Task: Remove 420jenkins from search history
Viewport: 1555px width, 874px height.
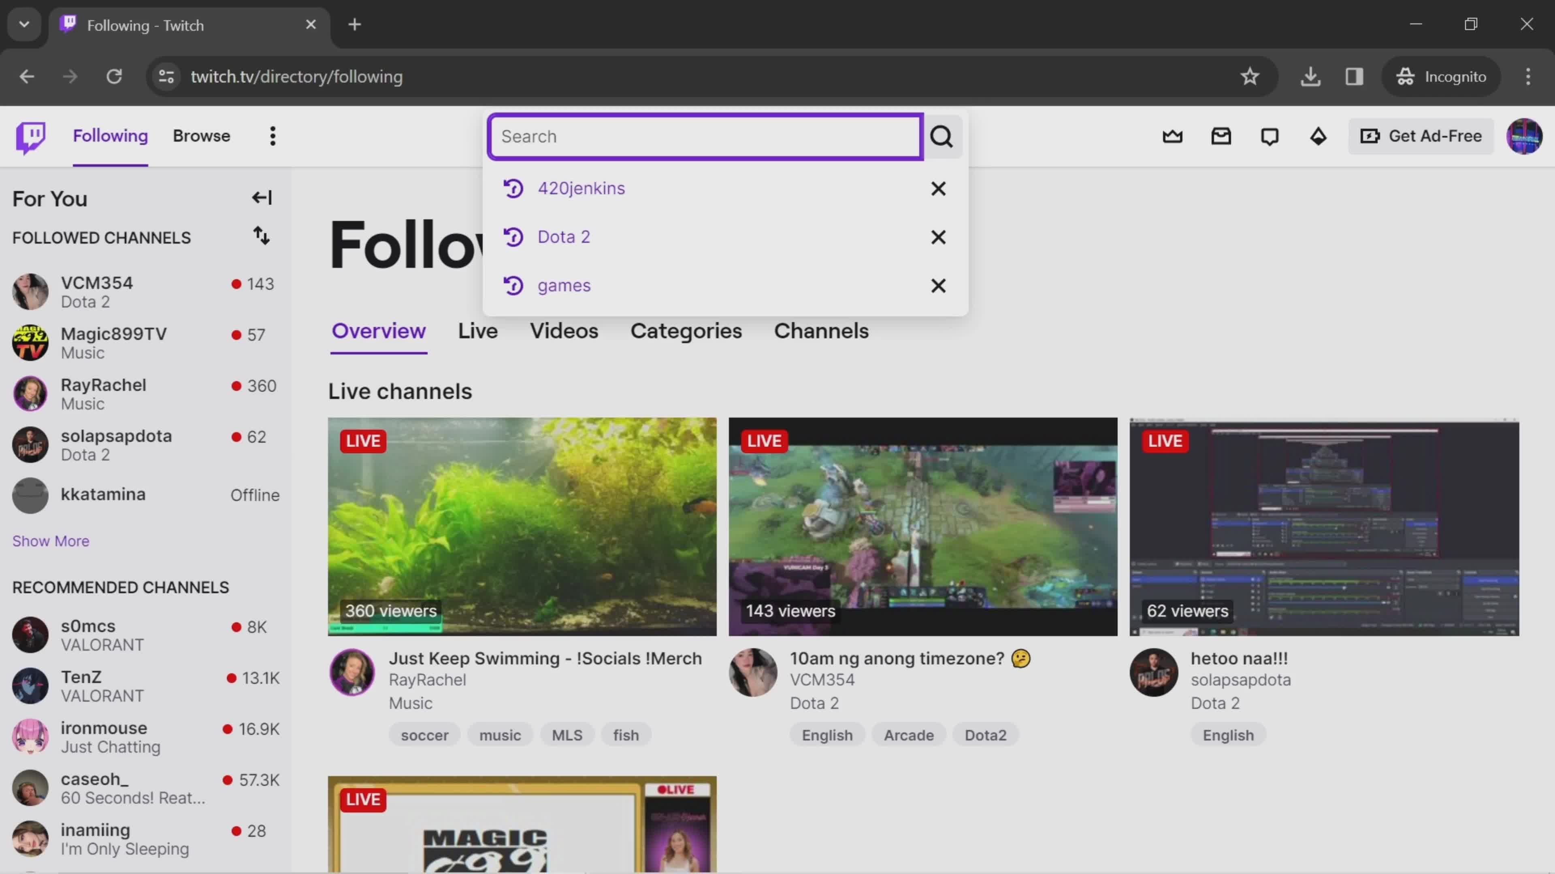Action: point(938,189)
